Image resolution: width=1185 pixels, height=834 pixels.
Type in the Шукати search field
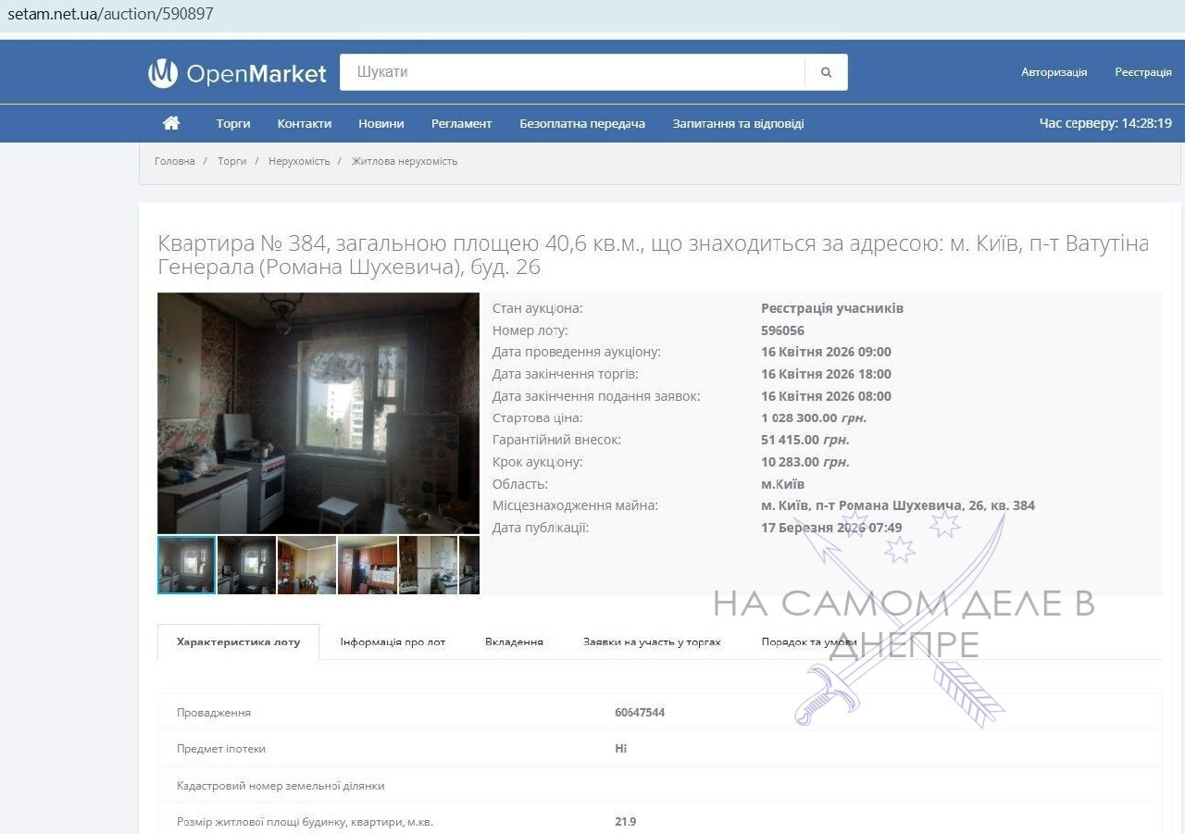[x=571, y=72]
